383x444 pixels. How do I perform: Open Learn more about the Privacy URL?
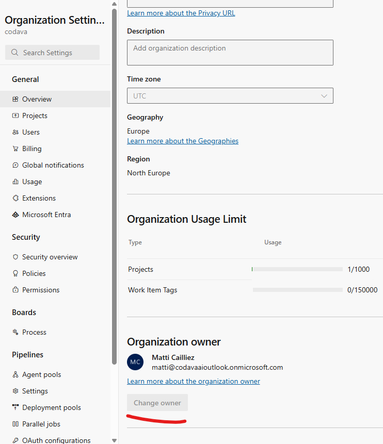click(x=181, y=13)
